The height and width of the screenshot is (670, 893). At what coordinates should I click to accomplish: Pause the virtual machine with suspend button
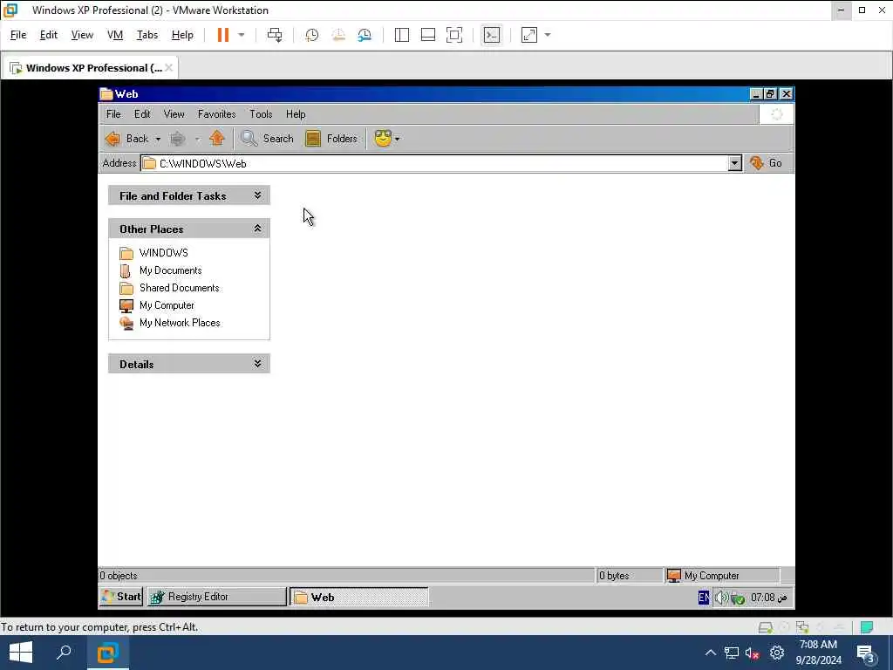222,35
